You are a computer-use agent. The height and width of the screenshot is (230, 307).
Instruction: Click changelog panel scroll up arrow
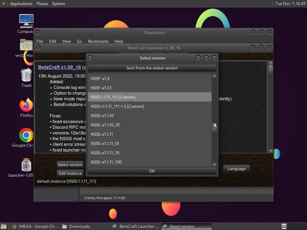(271, 63)
